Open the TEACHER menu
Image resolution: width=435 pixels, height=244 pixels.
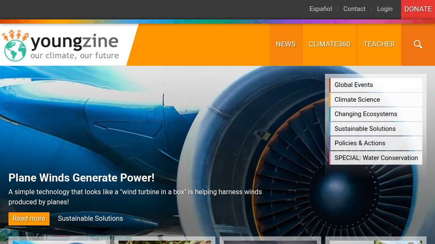379,45
